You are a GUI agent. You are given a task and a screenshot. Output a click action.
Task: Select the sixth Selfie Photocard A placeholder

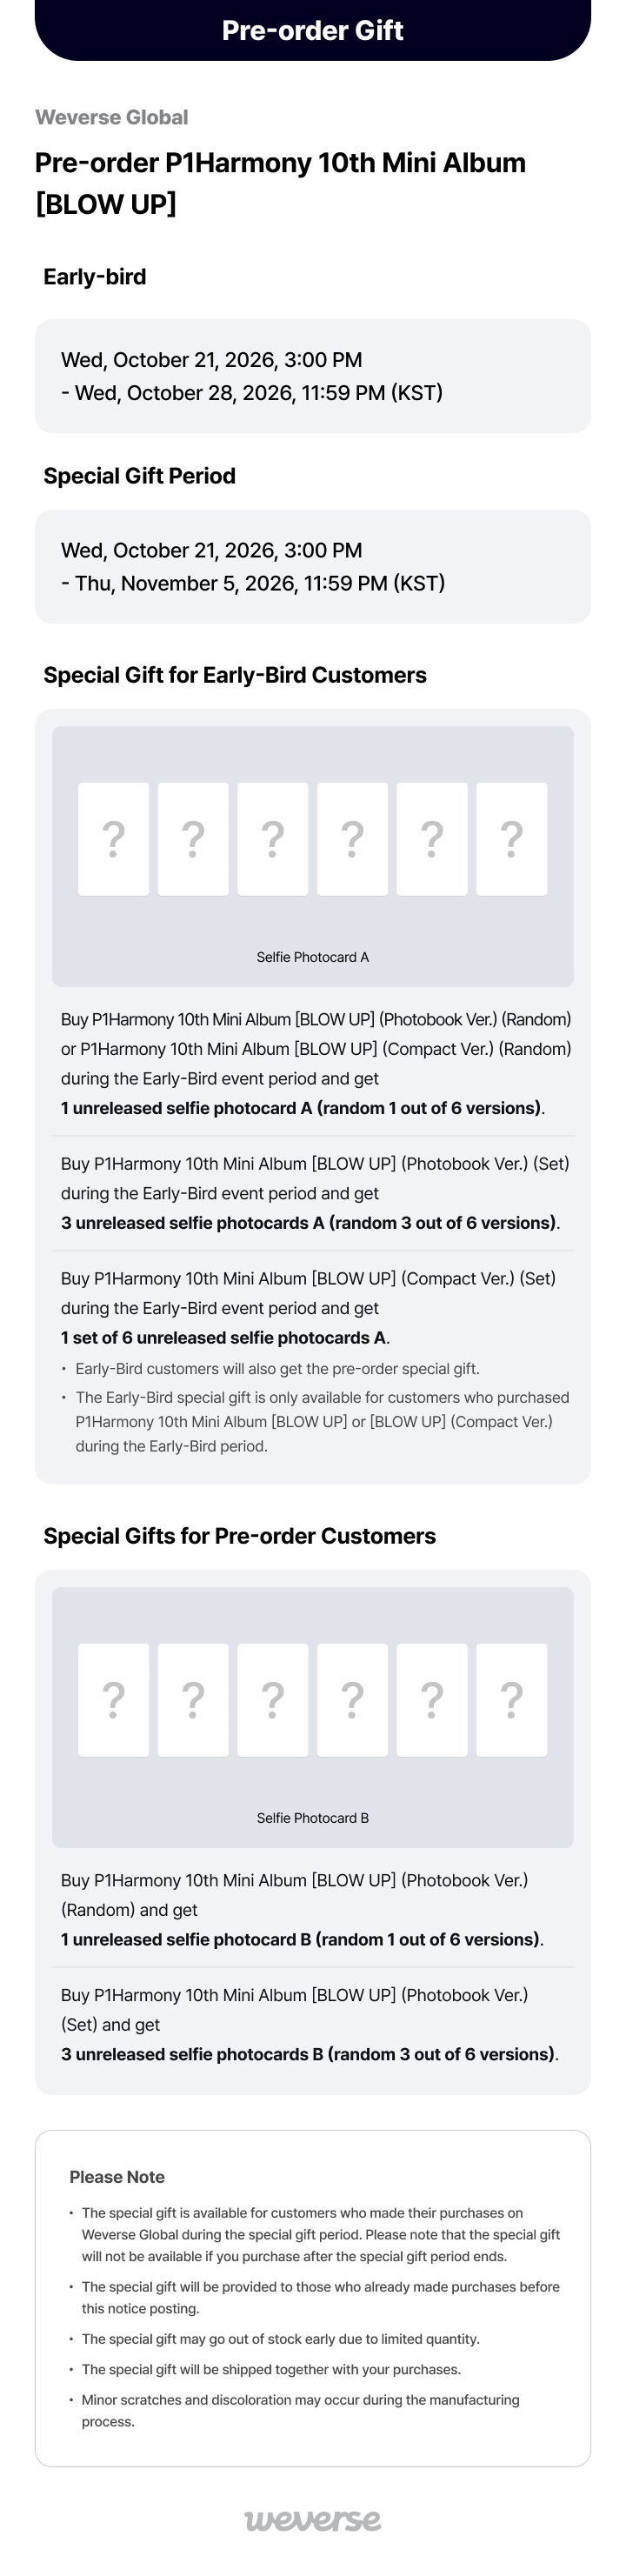tap(512, 839)
